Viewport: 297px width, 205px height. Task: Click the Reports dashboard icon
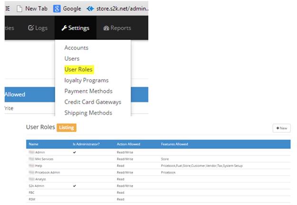point(106,28)
